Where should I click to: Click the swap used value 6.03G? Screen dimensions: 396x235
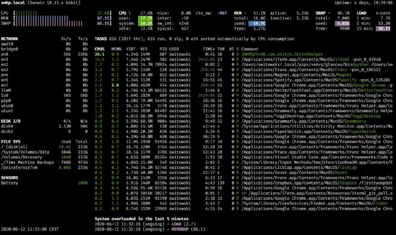[342, 23]
